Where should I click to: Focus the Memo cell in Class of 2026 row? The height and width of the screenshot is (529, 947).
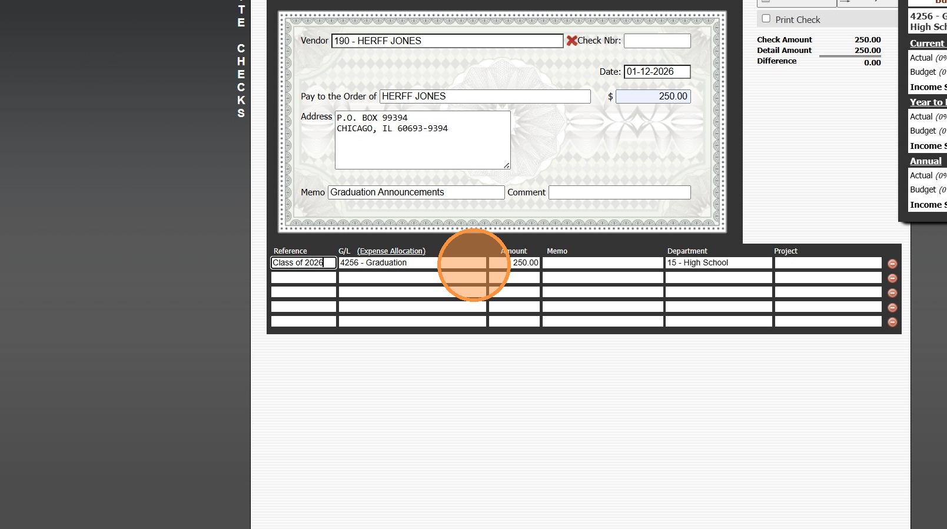[603, 263]
